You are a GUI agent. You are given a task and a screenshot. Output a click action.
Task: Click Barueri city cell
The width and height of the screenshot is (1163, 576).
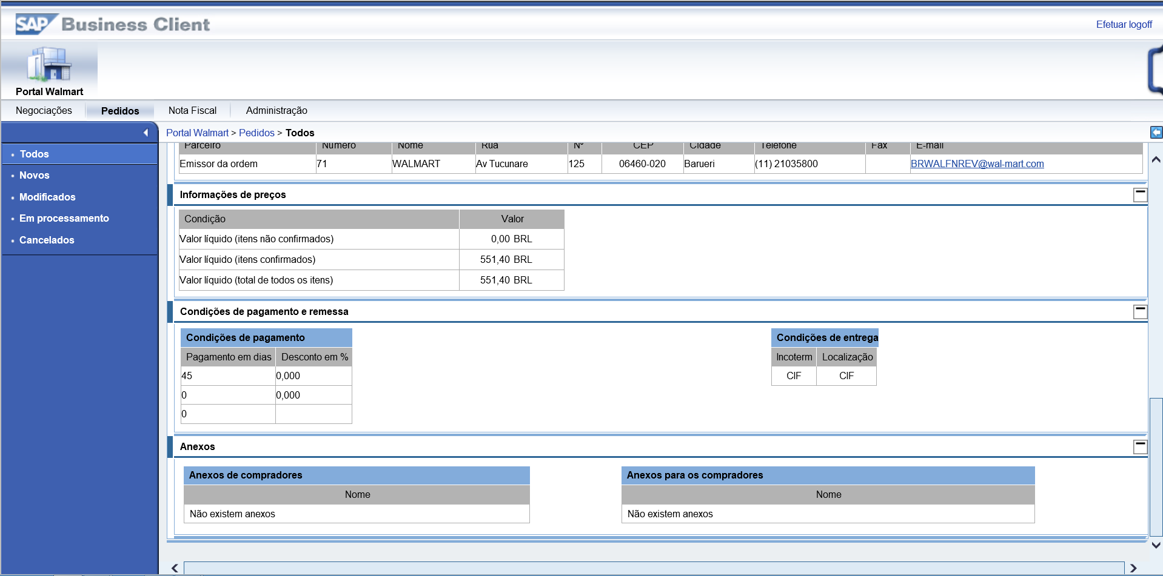(719, 164)
